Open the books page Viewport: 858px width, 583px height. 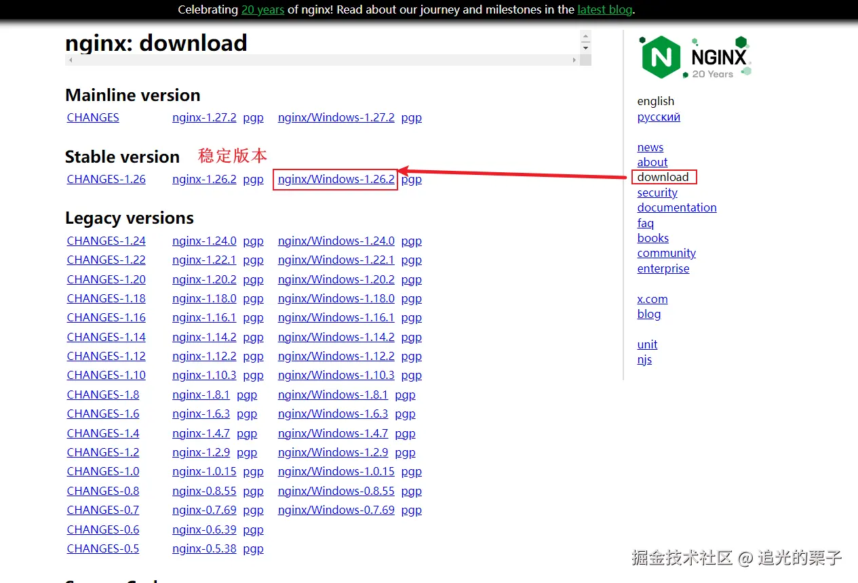[652, 238]
